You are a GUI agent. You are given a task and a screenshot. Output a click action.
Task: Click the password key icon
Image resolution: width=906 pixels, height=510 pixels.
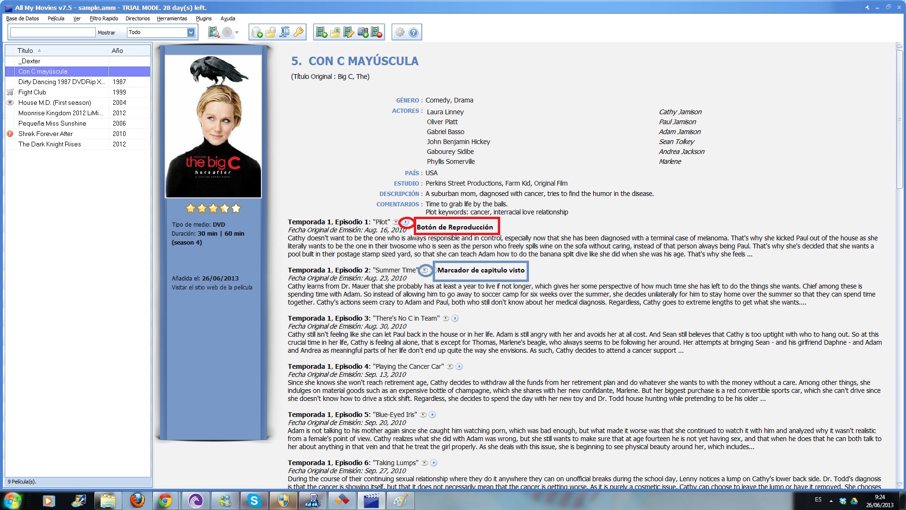[x=298, y=32]
